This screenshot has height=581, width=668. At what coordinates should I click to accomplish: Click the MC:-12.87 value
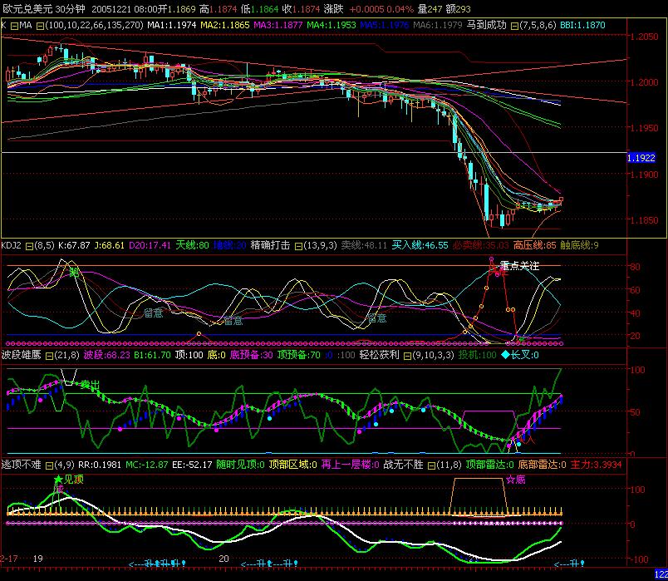click(x=146, y=465)
